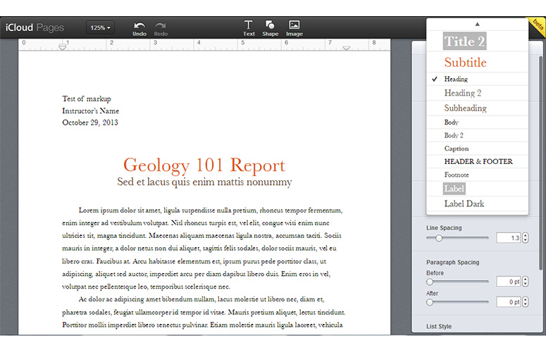
Task: Click the Before spacing stepper
Action: click(x=525, y=282)
